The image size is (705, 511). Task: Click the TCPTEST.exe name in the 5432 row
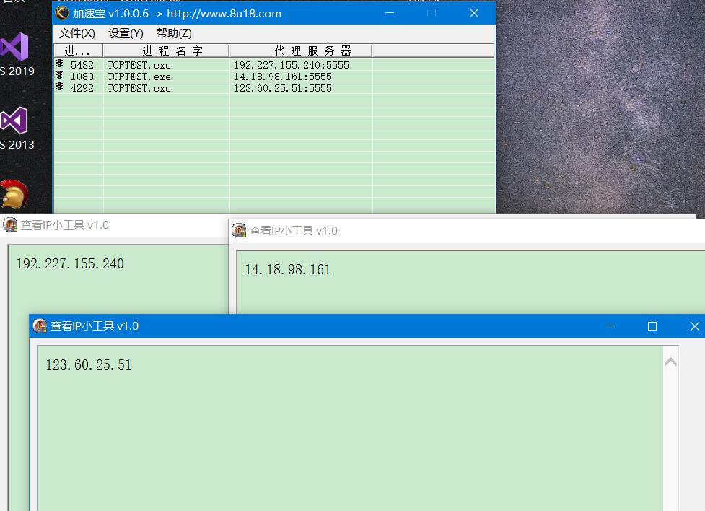click(139, 66)
